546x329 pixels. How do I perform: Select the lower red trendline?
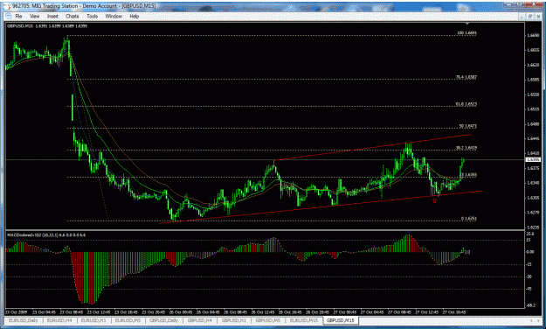tap(321, 206)
